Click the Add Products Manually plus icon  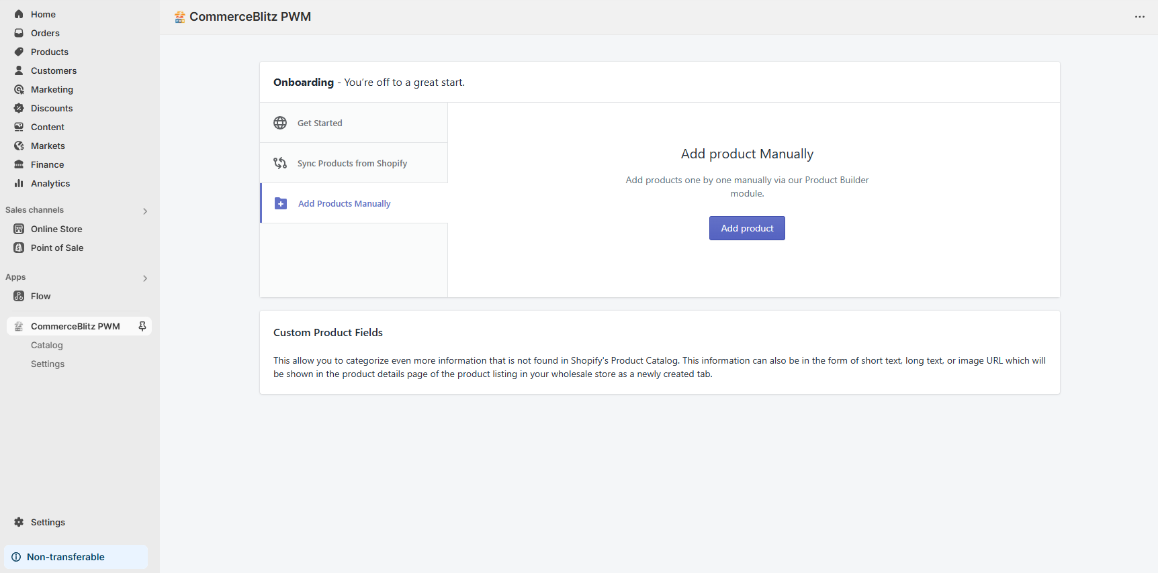281,203
